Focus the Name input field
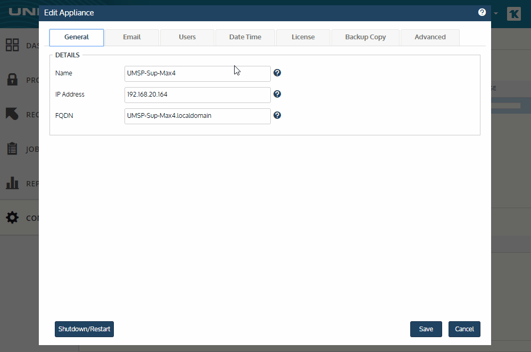The width and height of the screenshot is (531, 352). click(x=197, y=74)
